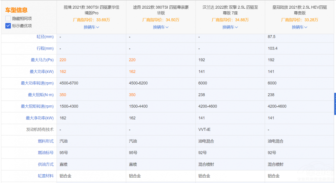Image resolution: width=336 pixels, height=183 pixels.
Task: Select the 最大扭矩(N·m) row label
Action: click(x=41, y=95)
